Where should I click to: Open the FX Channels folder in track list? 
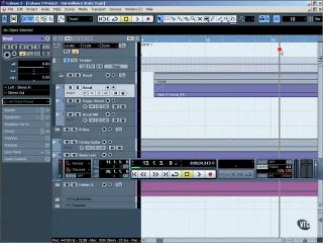[57, 206]
